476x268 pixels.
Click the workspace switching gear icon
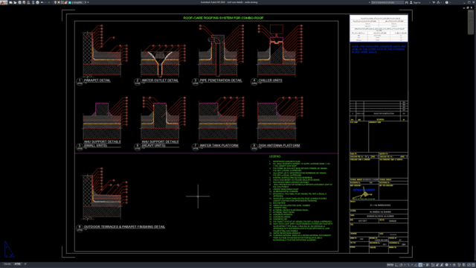[x=446, y=265]
